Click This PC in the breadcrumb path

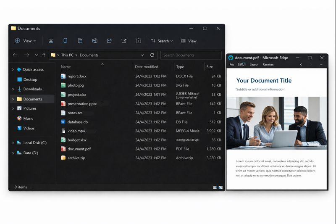(x=67, y=55)
